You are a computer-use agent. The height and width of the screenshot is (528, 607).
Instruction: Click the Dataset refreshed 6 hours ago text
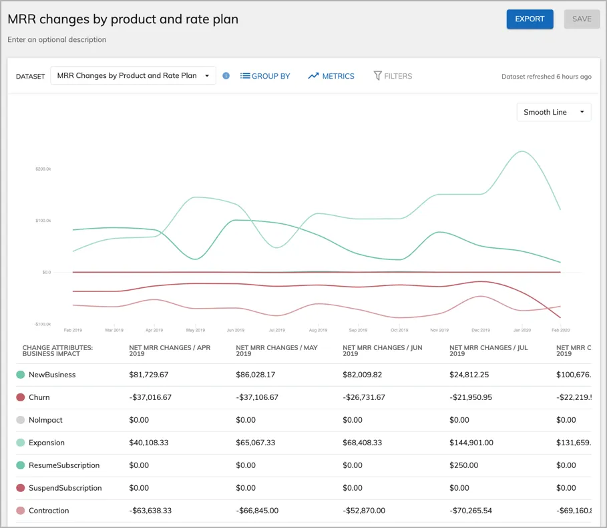pyautogui.click(x=546, y=77)
